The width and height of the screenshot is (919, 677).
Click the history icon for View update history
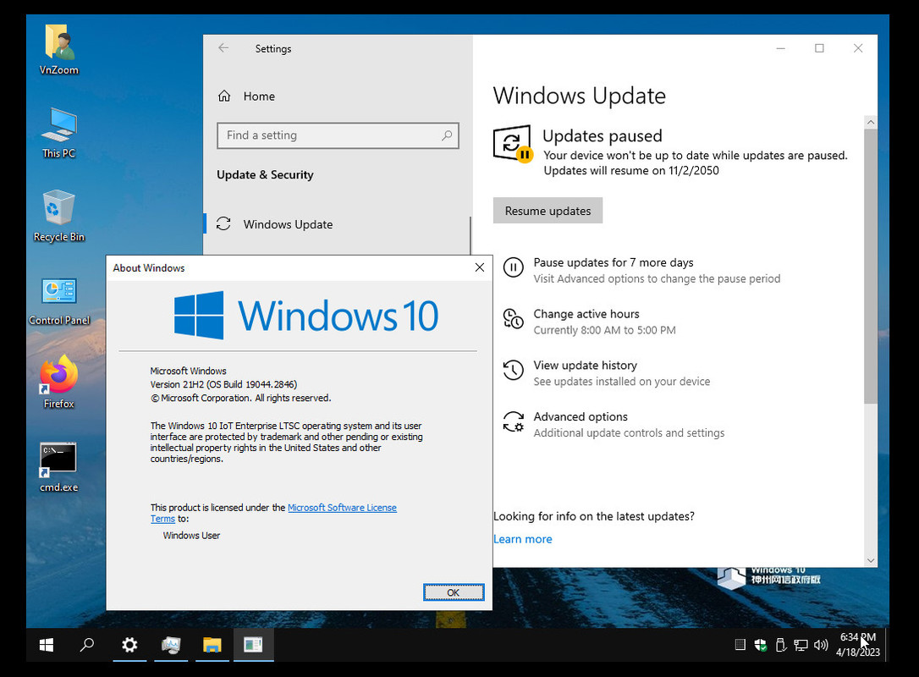point(513,370)
